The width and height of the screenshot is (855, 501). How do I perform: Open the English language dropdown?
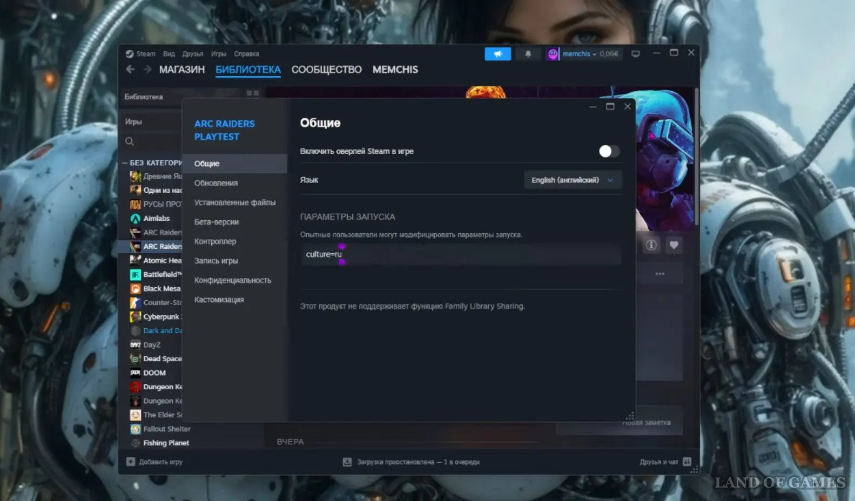573,180
